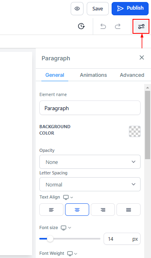This screenshot has width=151, height=258.
Task: Open the preview eye icon
Action: pyautogui.click(x=77, y=8)
